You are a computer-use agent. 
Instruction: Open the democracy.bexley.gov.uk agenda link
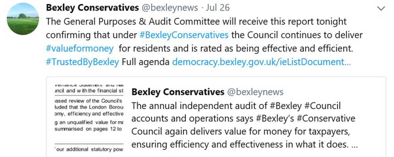(261, 62)
